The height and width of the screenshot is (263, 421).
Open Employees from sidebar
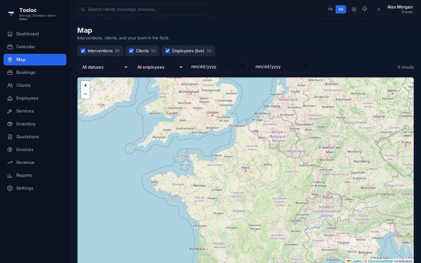click(x=35, y=98)
